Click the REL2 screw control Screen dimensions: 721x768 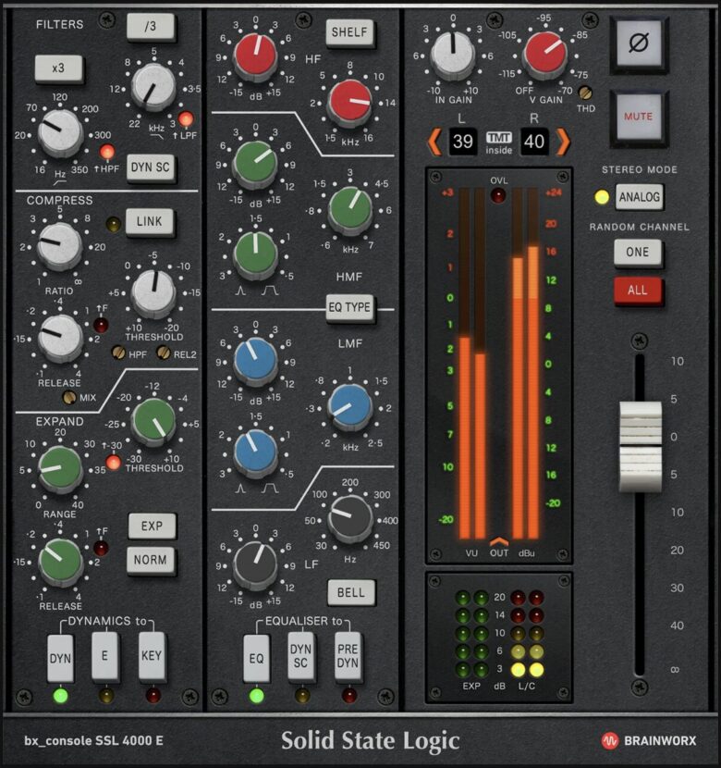click(164, 352)
